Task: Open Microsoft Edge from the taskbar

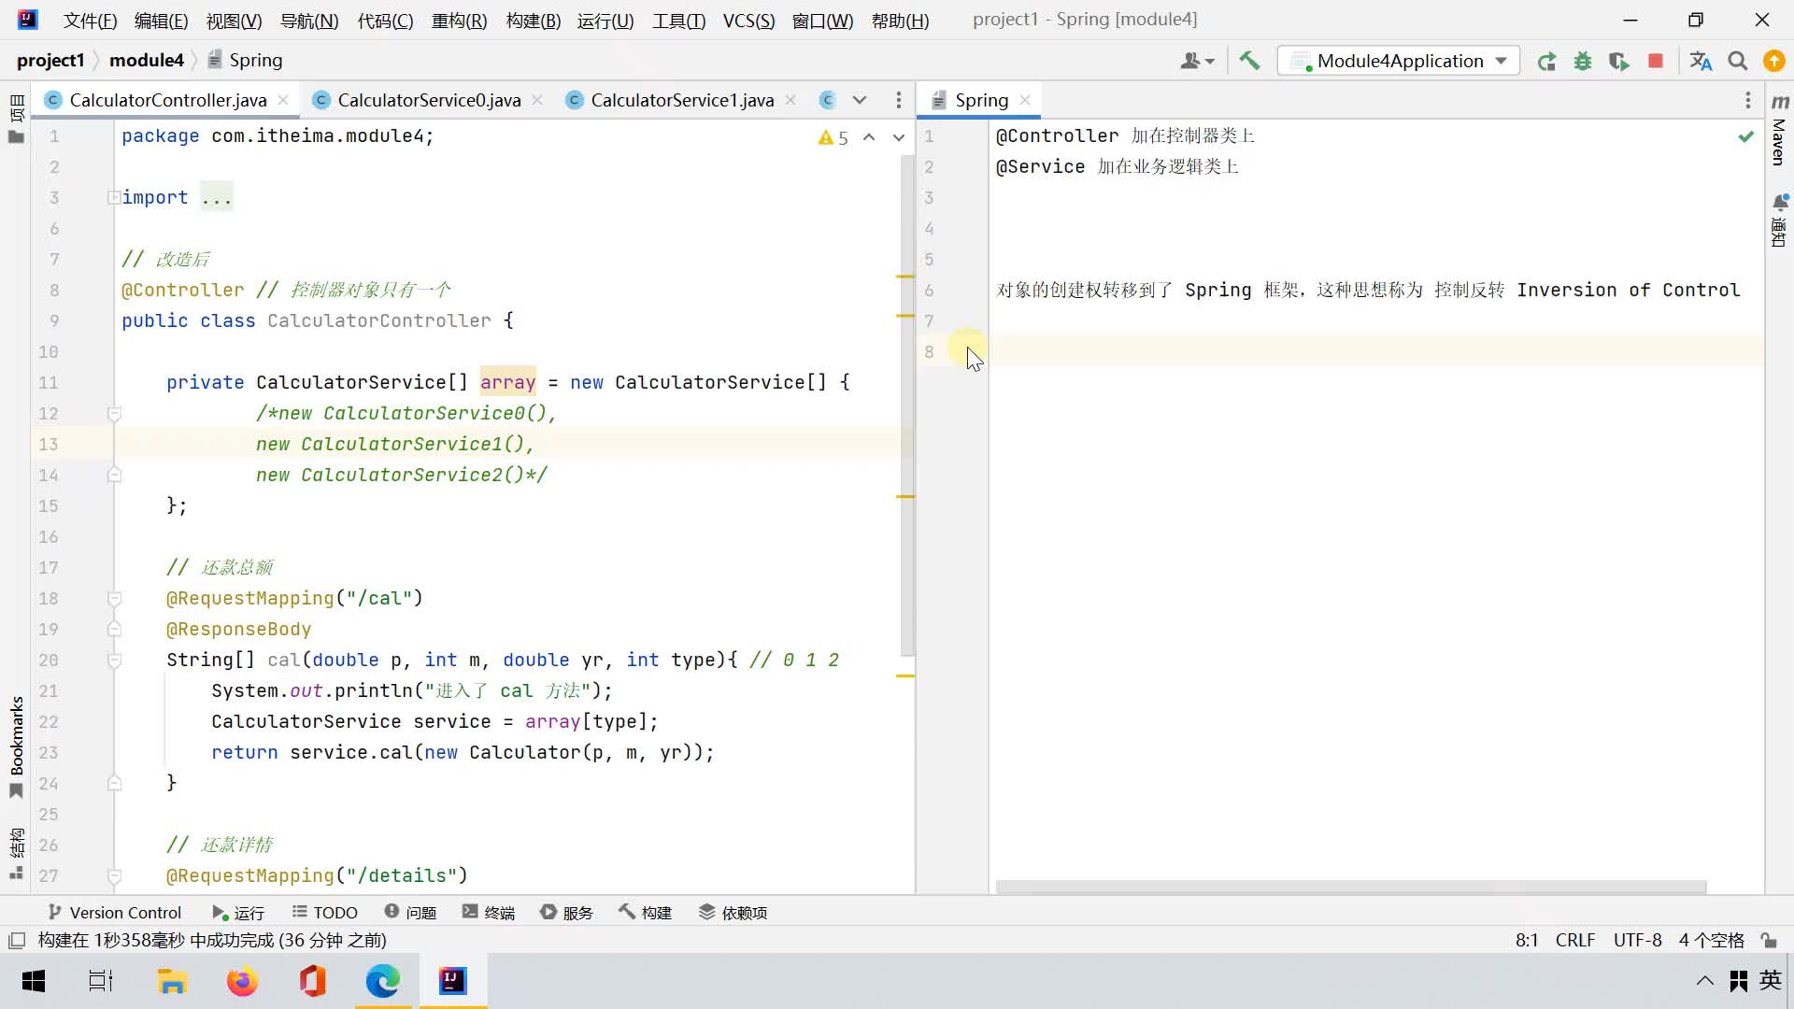Action: 382,981
